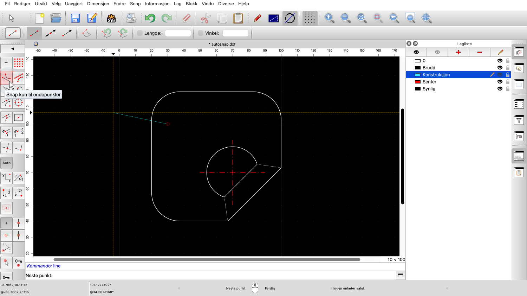This screenshot has width=527, height=296.
Task: Hide the Brudd layer via eye icon
Action: tap(500, 68)
